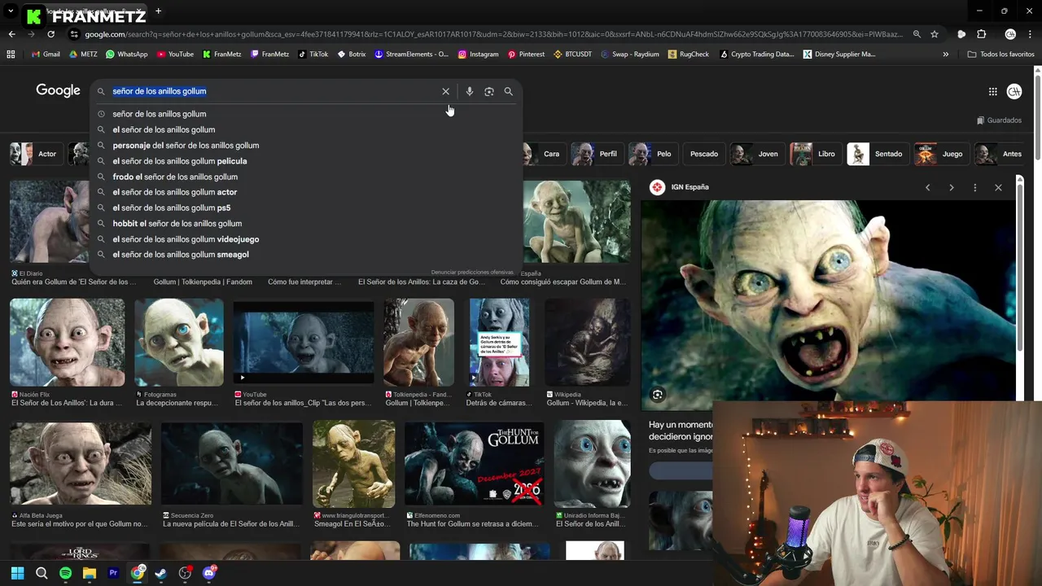Screen dimensions: 1042x586
Task: Expand hidden bookmarks with double chevron
Action: tap(945, 55)
